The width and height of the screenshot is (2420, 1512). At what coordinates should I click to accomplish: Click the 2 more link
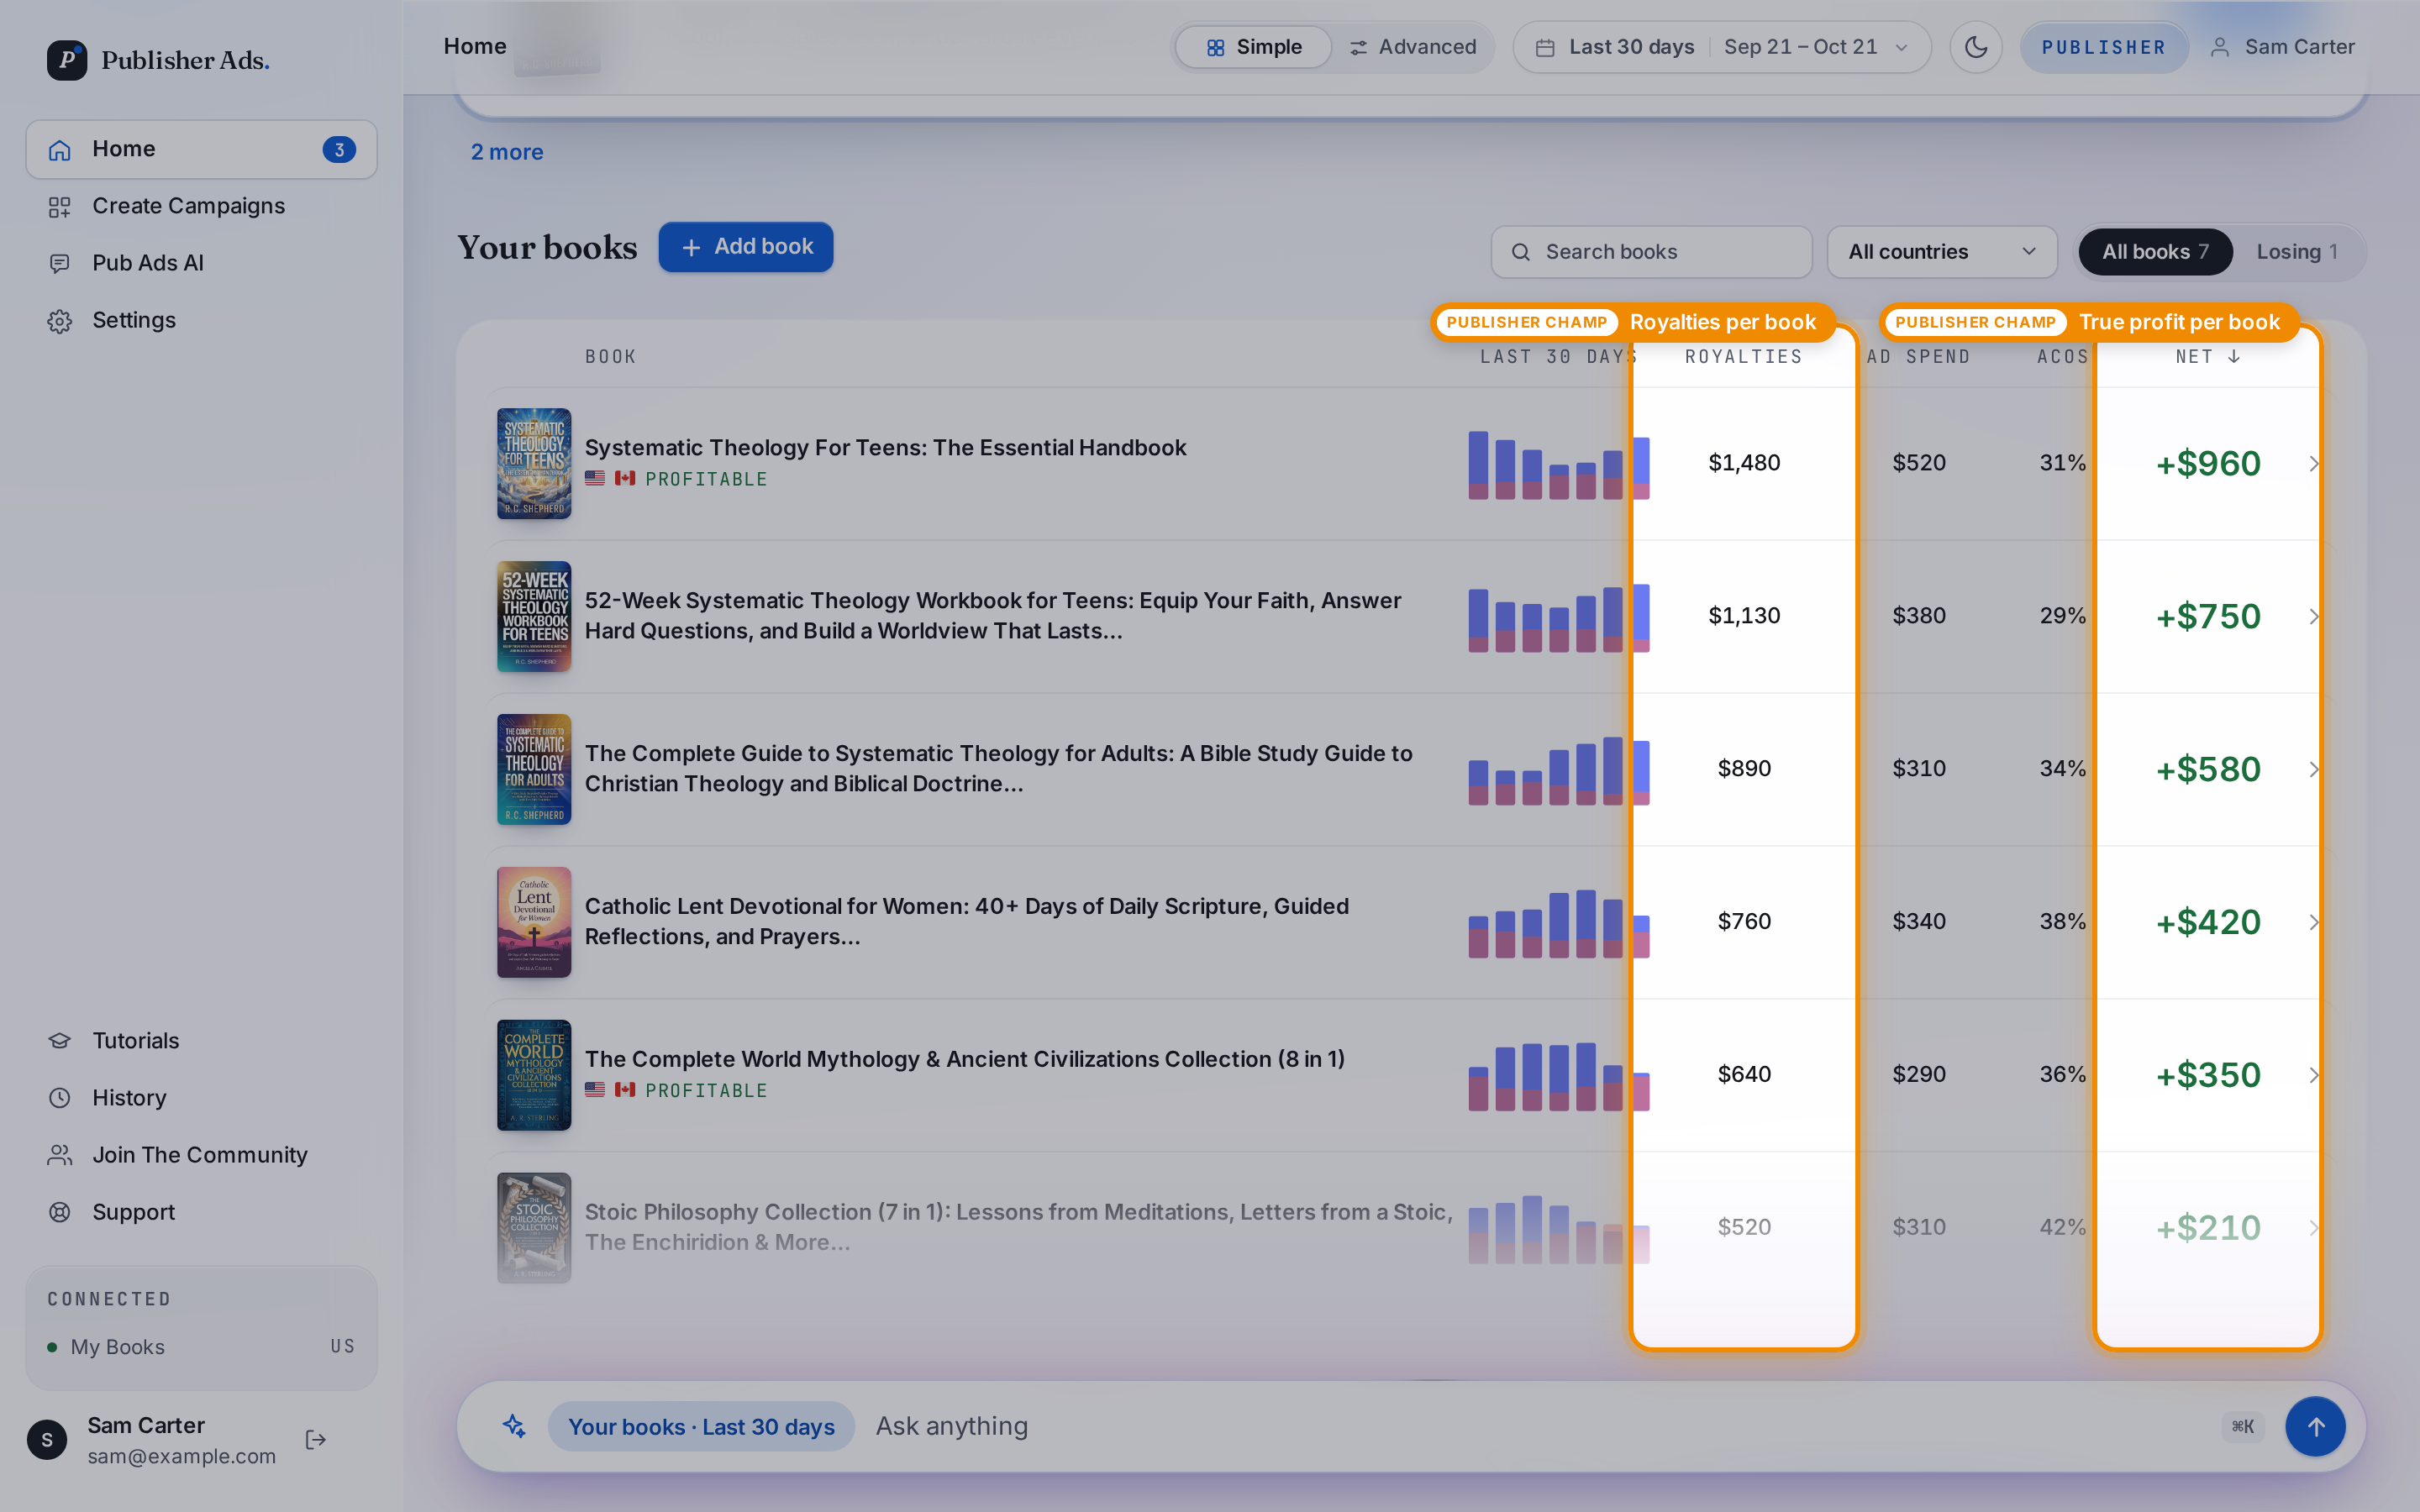507,152
